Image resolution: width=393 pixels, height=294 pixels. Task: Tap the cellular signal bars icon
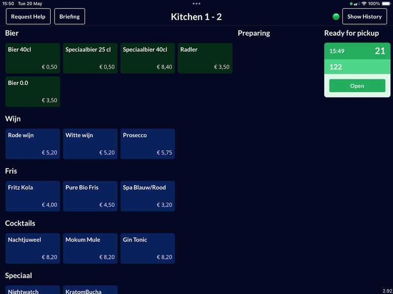coord(357,4)
